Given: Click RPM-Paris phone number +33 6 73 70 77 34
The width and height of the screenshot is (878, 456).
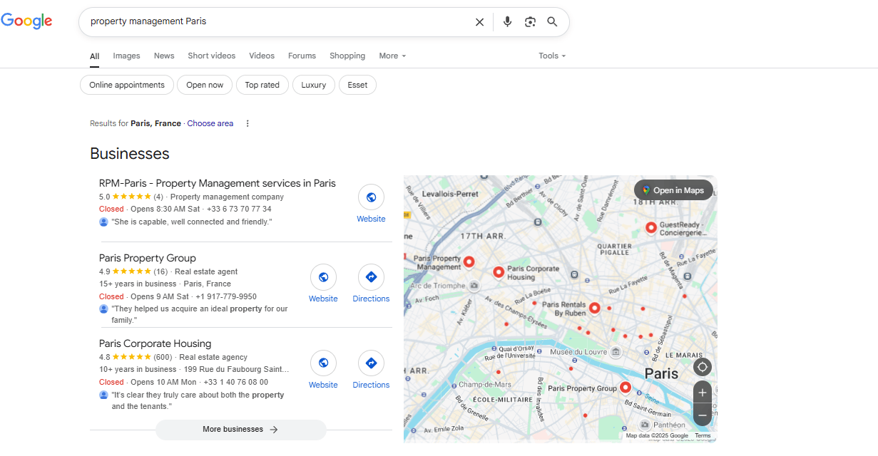Looking at the screenshot, I should [239, 209].
